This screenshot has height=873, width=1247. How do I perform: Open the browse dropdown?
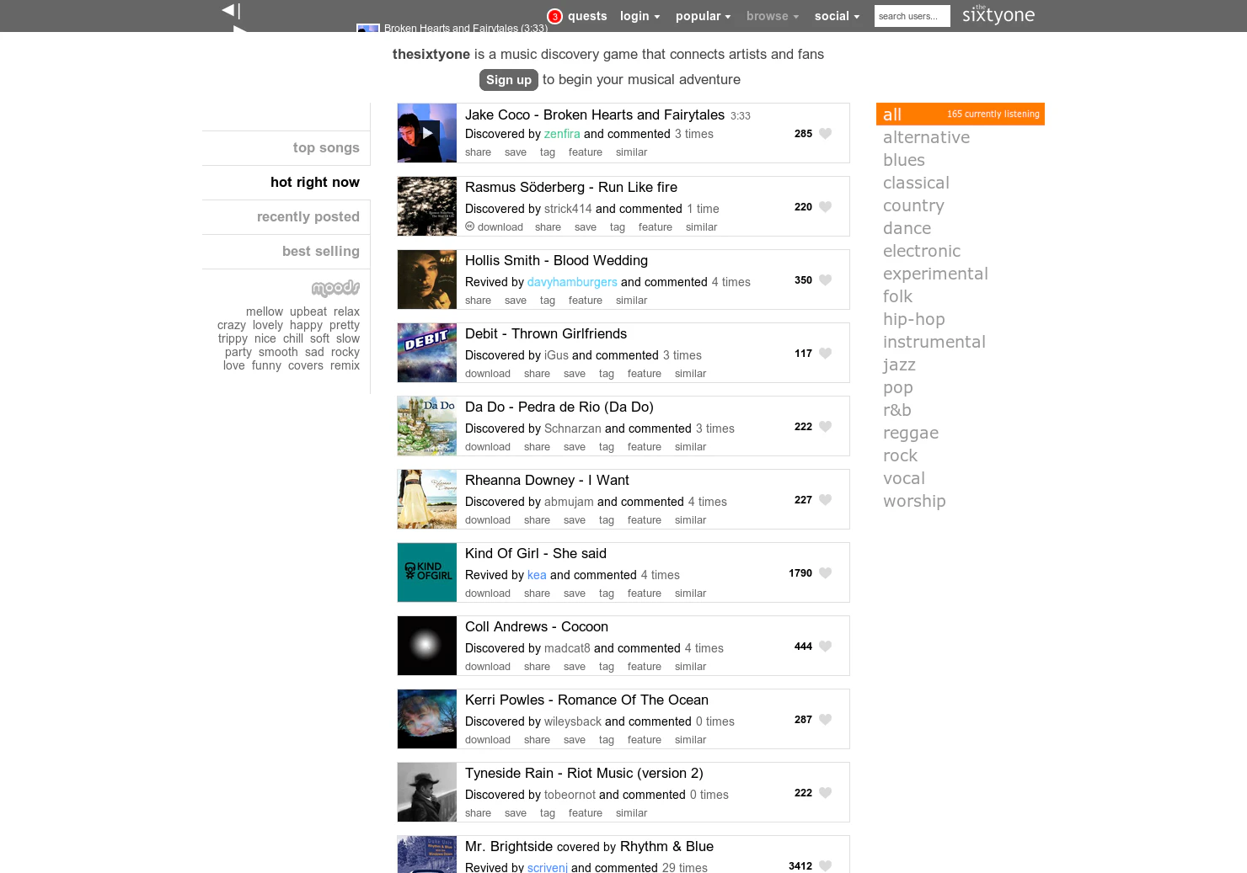pyautogui.click(x=772, y=16)
